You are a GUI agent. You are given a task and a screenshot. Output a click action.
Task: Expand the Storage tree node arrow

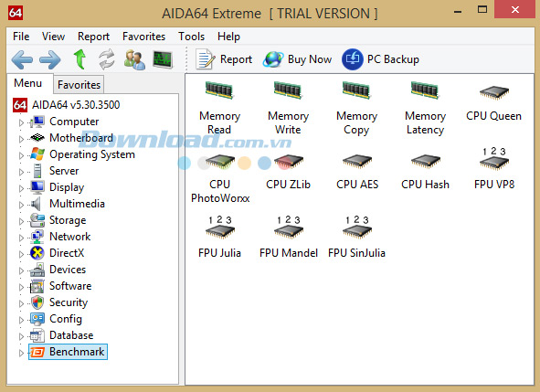click(x=21, y=221)
